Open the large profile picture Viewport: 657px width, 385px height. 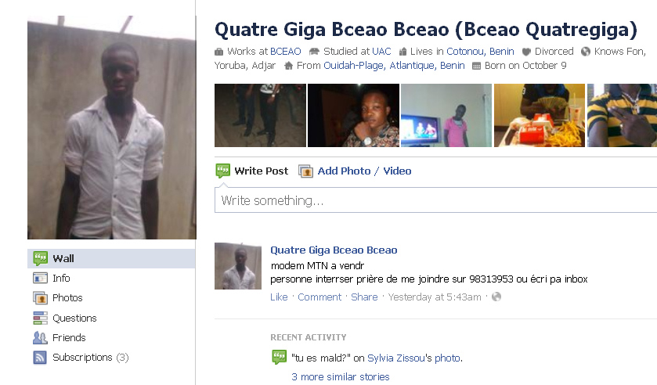(x=112, y=128)
